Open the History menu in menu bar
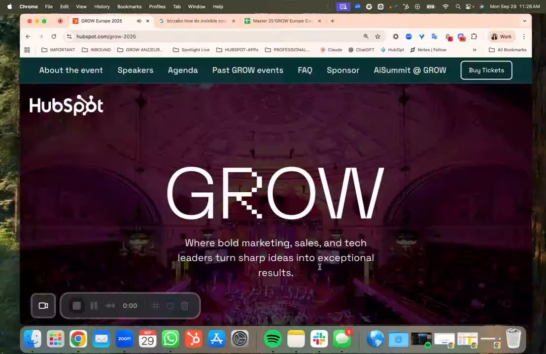546x354 pixels. pyautogui.click(x=102, y=6)
